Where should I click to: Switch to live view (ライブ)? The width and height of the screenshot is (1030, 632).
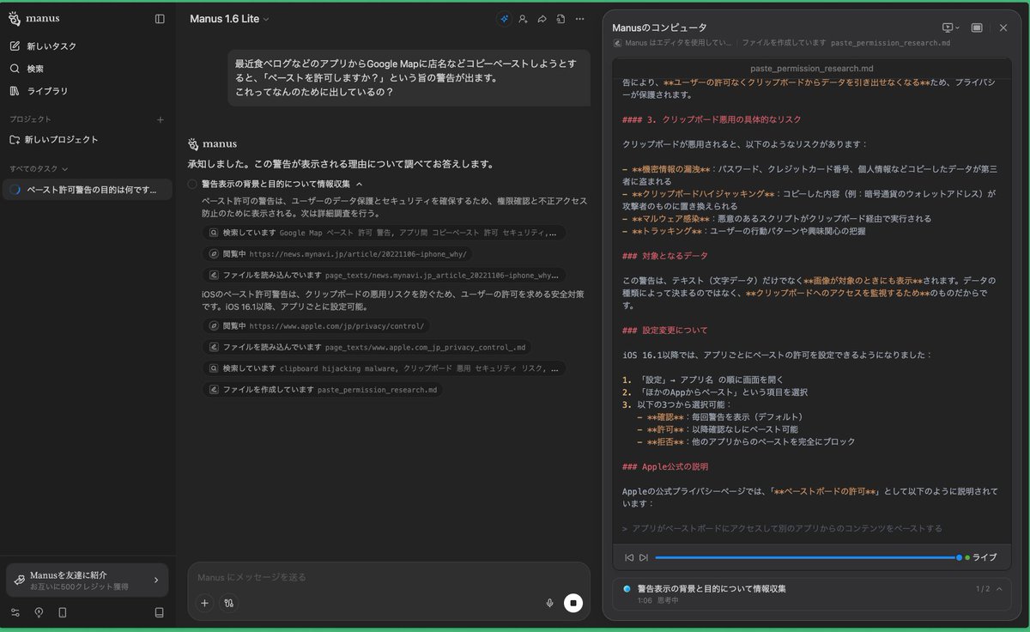tap(980, 557)
